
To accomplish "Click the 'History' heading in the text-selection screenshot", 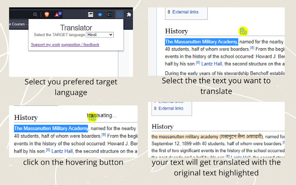I will coord(177,31).
